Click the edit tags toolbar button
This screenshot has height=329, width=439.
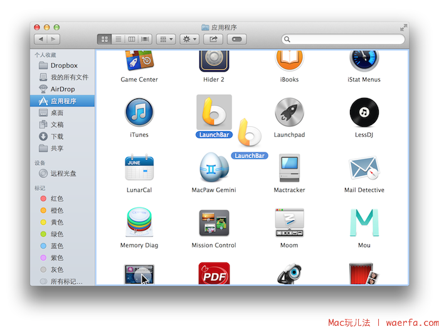tap(237, 39)
